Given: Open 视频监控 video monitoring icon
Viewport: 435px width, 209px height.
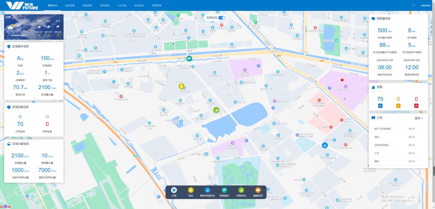Looking at the screenshot, I should click(x=258, y=190).
